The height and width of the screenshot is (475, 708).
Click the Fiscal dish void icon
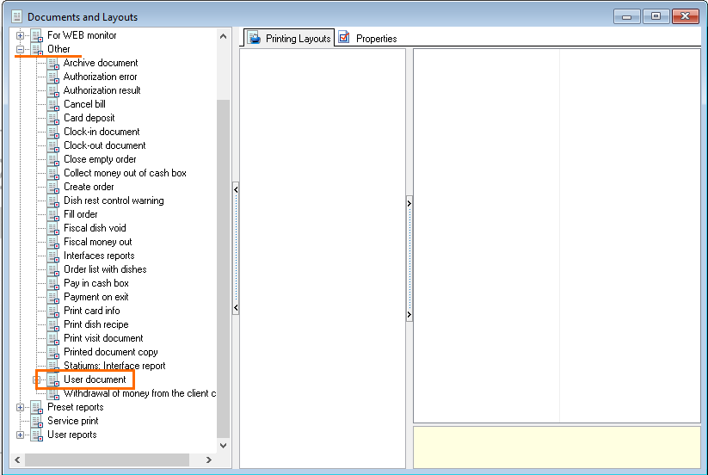[x=53, y=229]
